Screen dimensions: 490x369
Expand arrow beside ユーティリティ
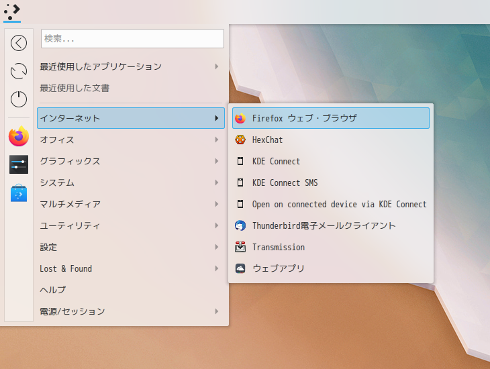tap(217, 225)
